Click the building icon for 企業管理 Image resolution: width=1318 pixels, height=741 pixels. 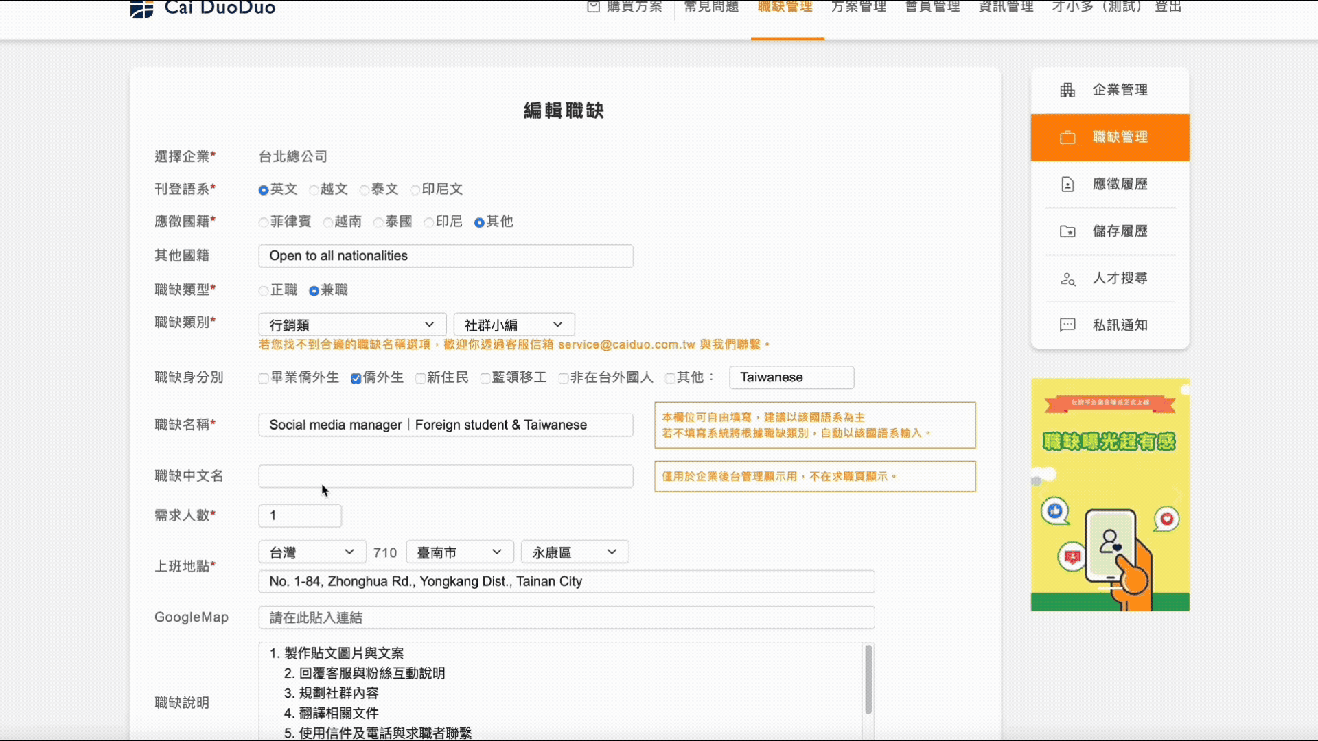coord(1067,90)
